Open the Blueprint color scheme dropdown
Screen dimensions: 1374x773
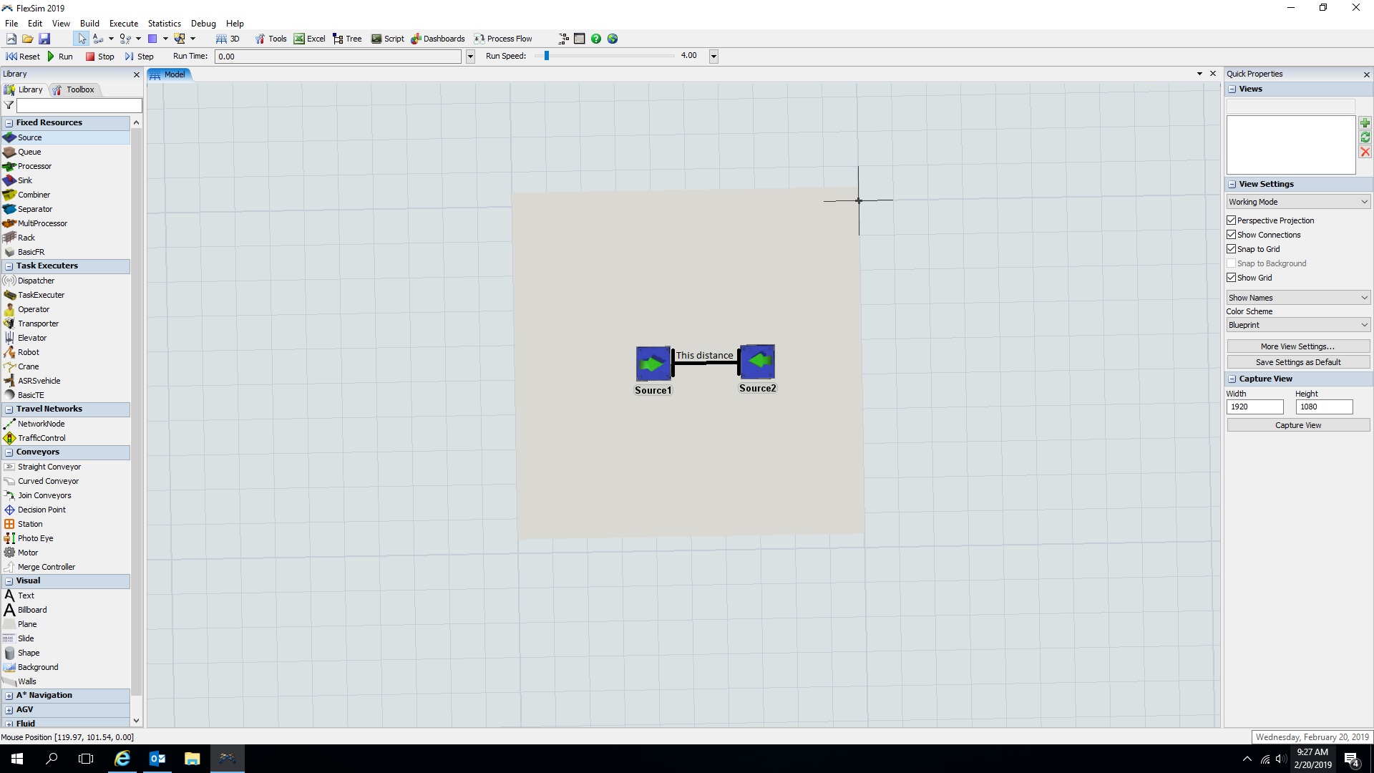(x=1298, y=325)
